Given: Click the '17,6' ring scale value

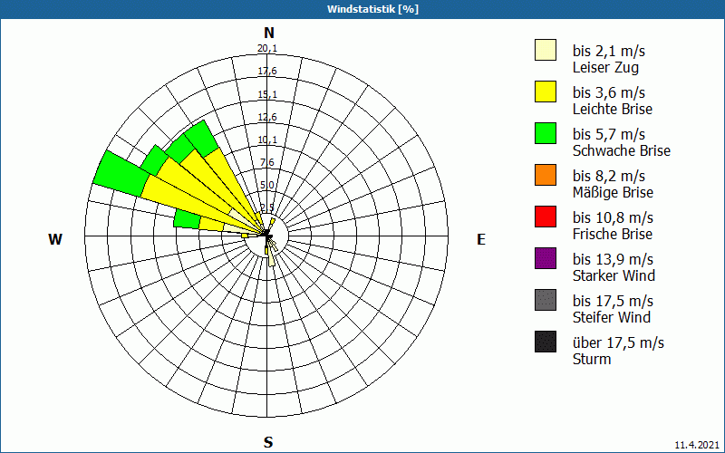Looking at the screenshot, I should (x=267, y=72).
